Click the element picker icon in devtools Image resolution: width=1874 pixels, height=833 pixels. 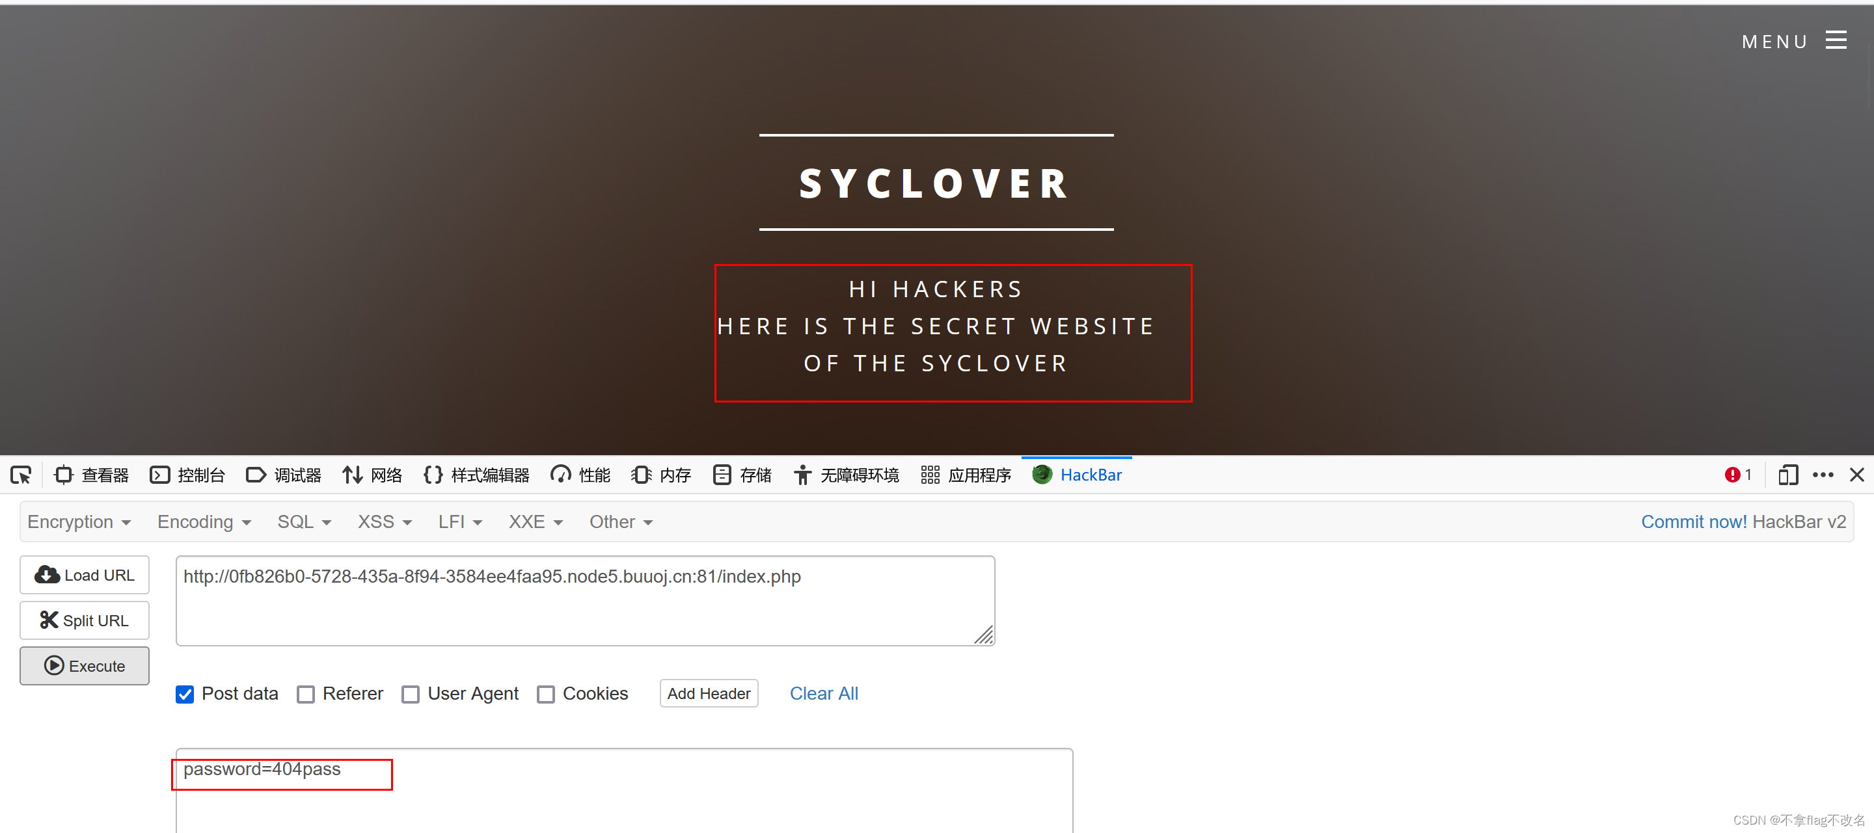click(21, 475)
